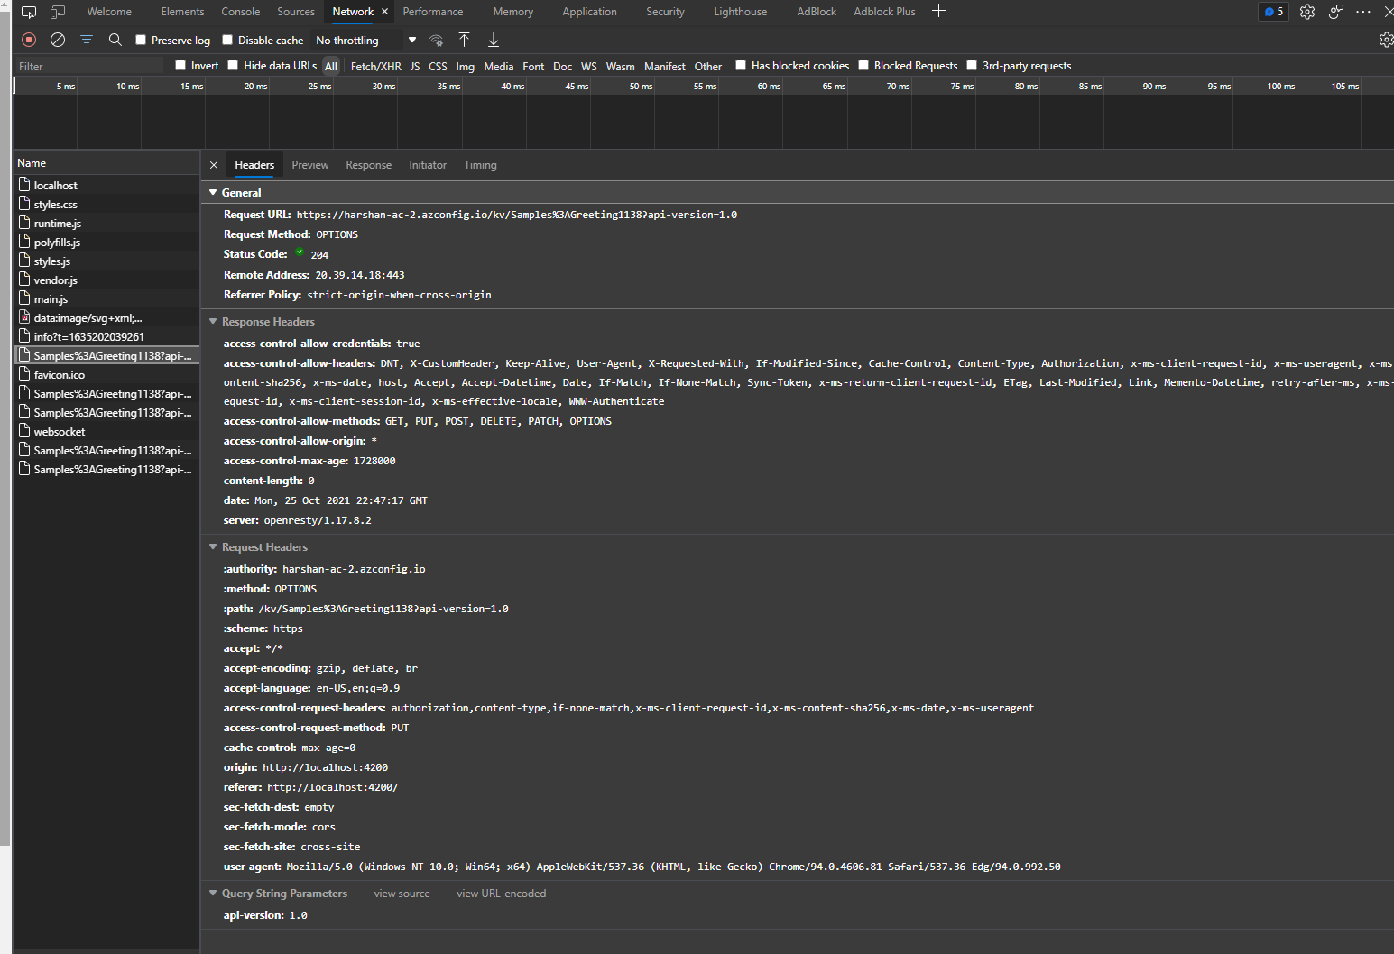Viewport: 1394px width, 954px height.
Task: Check Blocked Requests checkbox
Action: [x=863, y=65]
